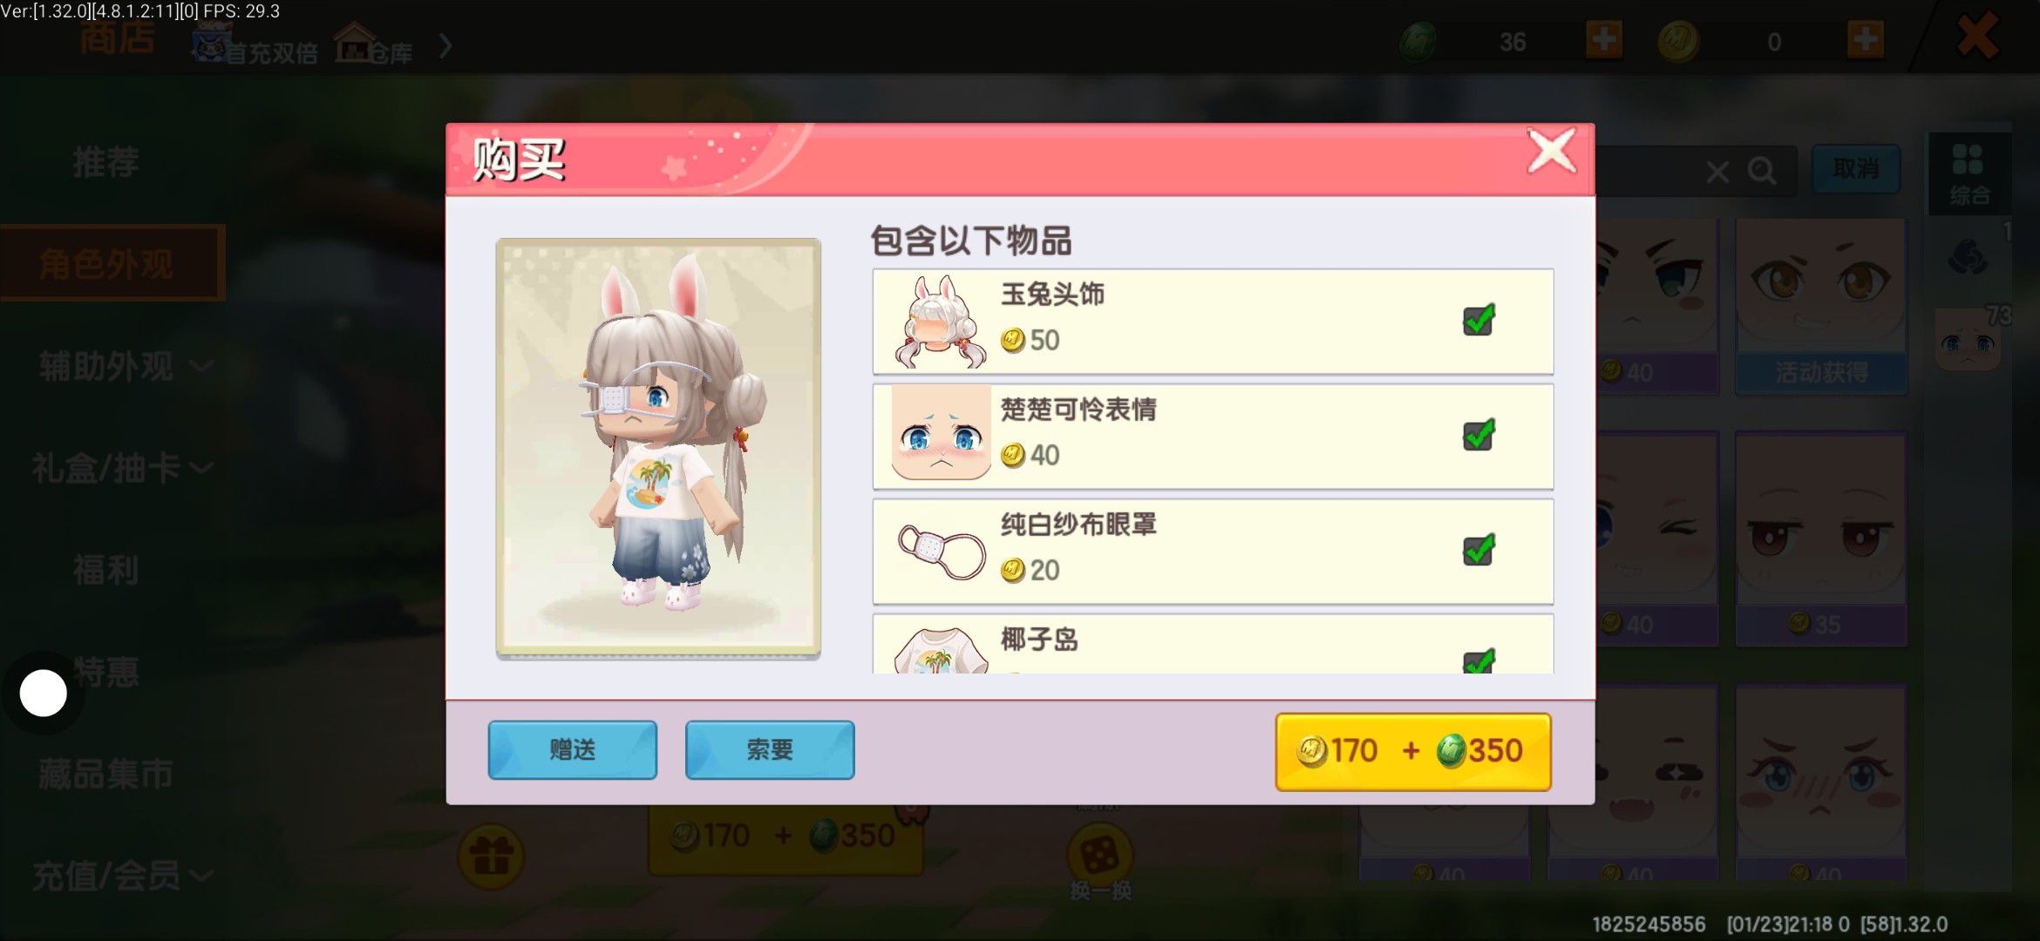Uncheck the 楚楚可怜表情 item checkbox
This screenshot has height=941, width=2040.
click(1479, 435)
